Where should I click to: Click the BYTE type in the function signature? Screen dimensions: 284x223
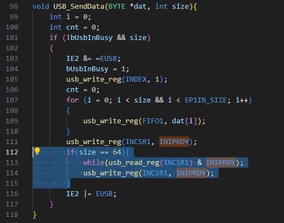(117, 7)
